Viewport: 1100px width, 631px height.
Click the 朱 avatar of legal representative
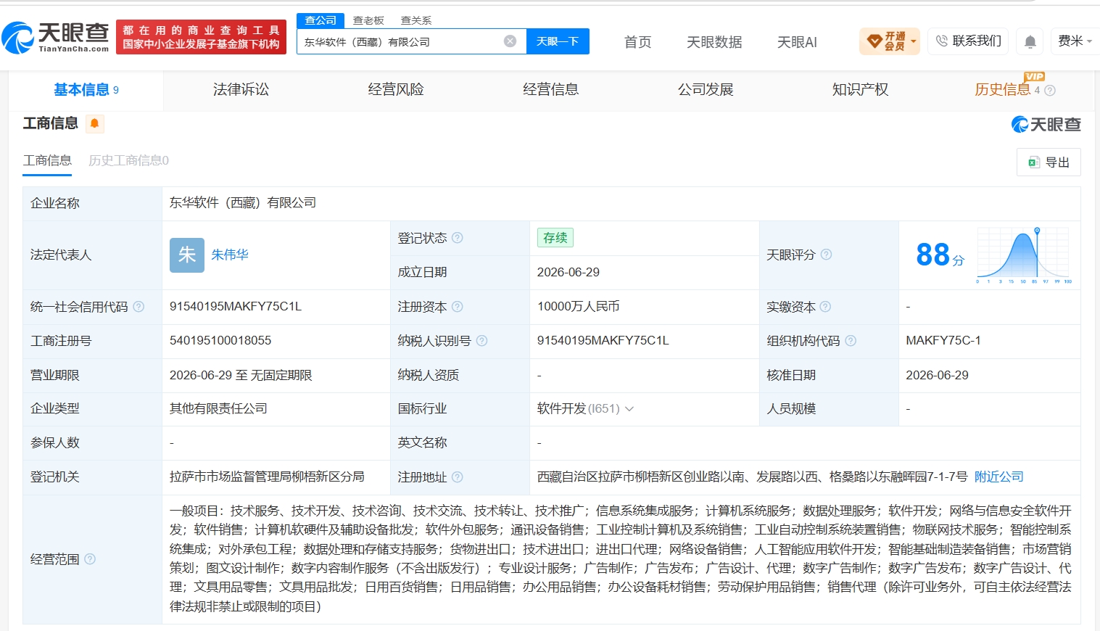click(187, 255)
